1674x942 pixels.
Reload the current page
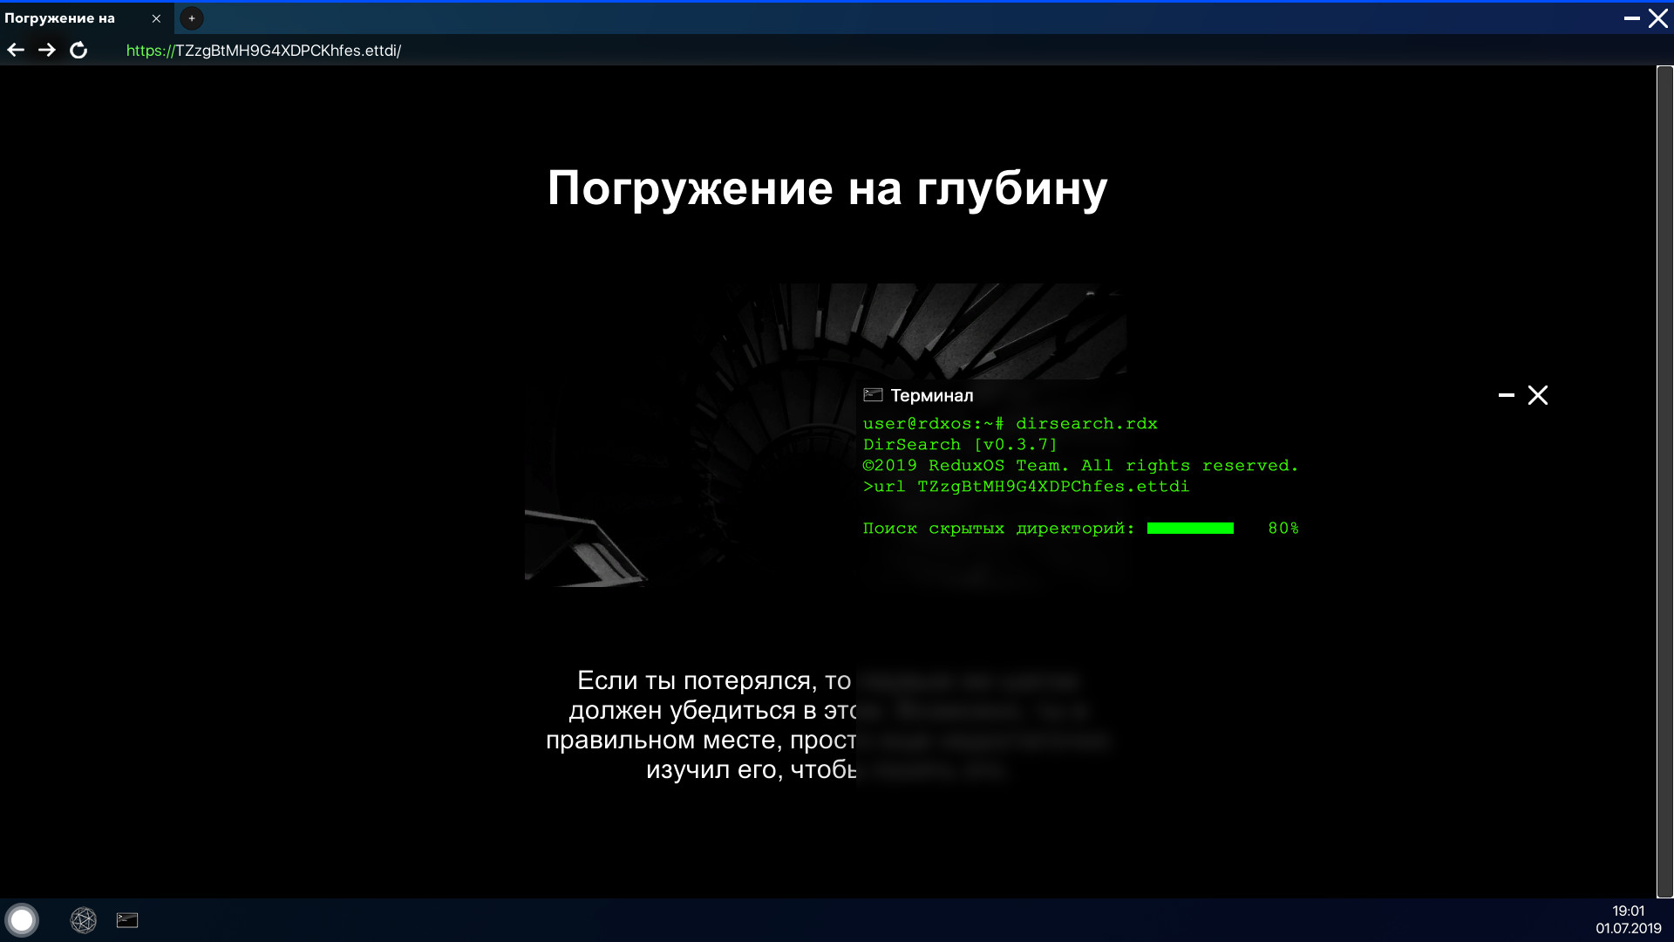pyautogui.click(x=78, y=50)
